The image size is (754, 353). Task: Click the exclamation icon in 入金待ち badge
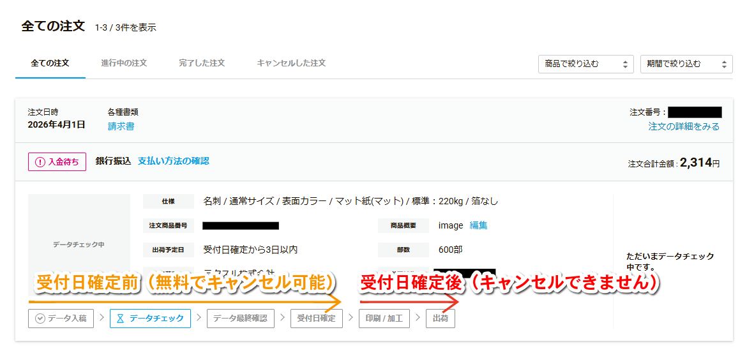click(x=41, y=162)
